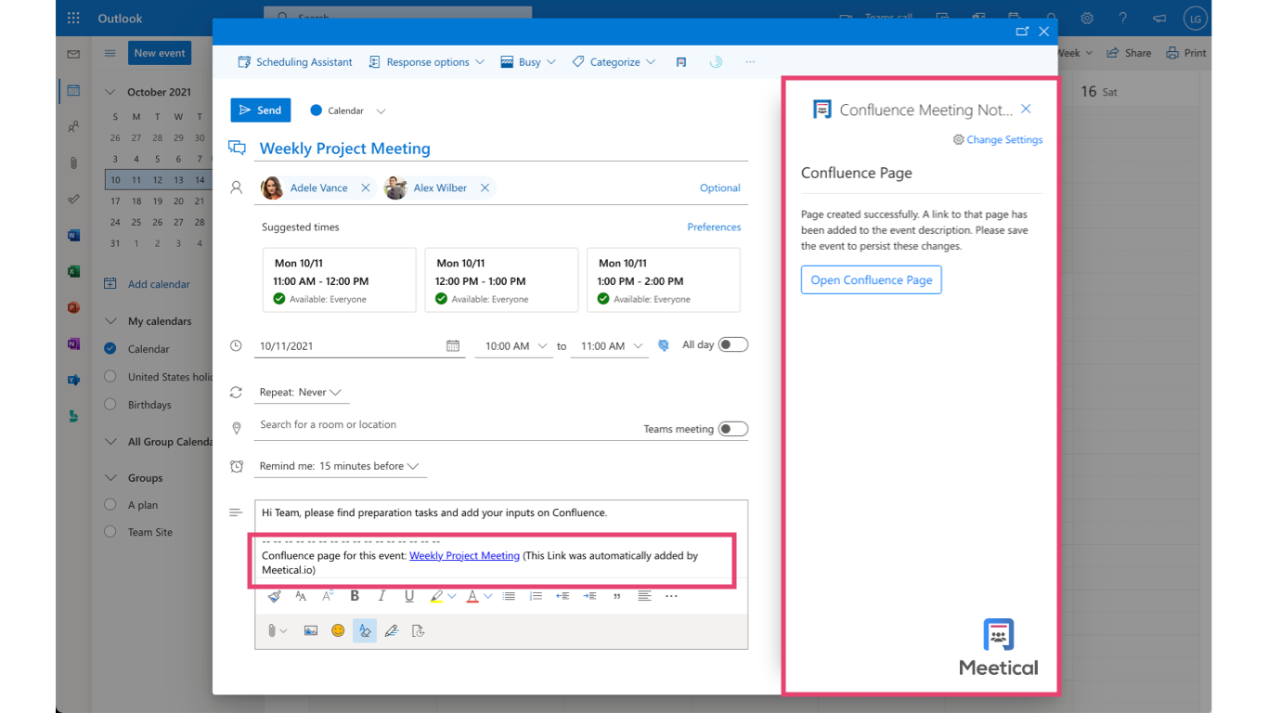The height and width of the screenshot is (713, 1268).
Task: Expand the Remind me 15 minutes before dropdown
Action: pos(340,466)
